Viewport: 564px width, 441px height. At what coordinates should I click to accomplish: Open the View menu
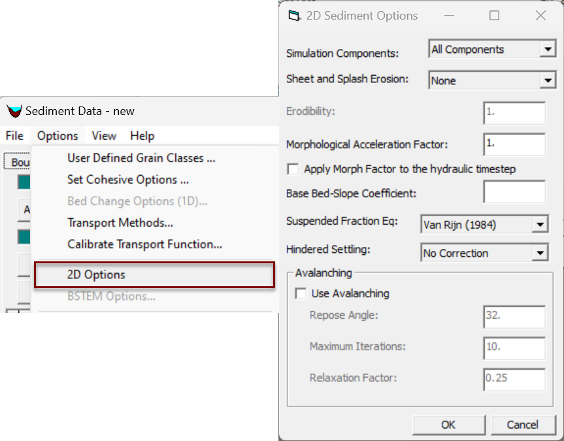coord(104,136)
